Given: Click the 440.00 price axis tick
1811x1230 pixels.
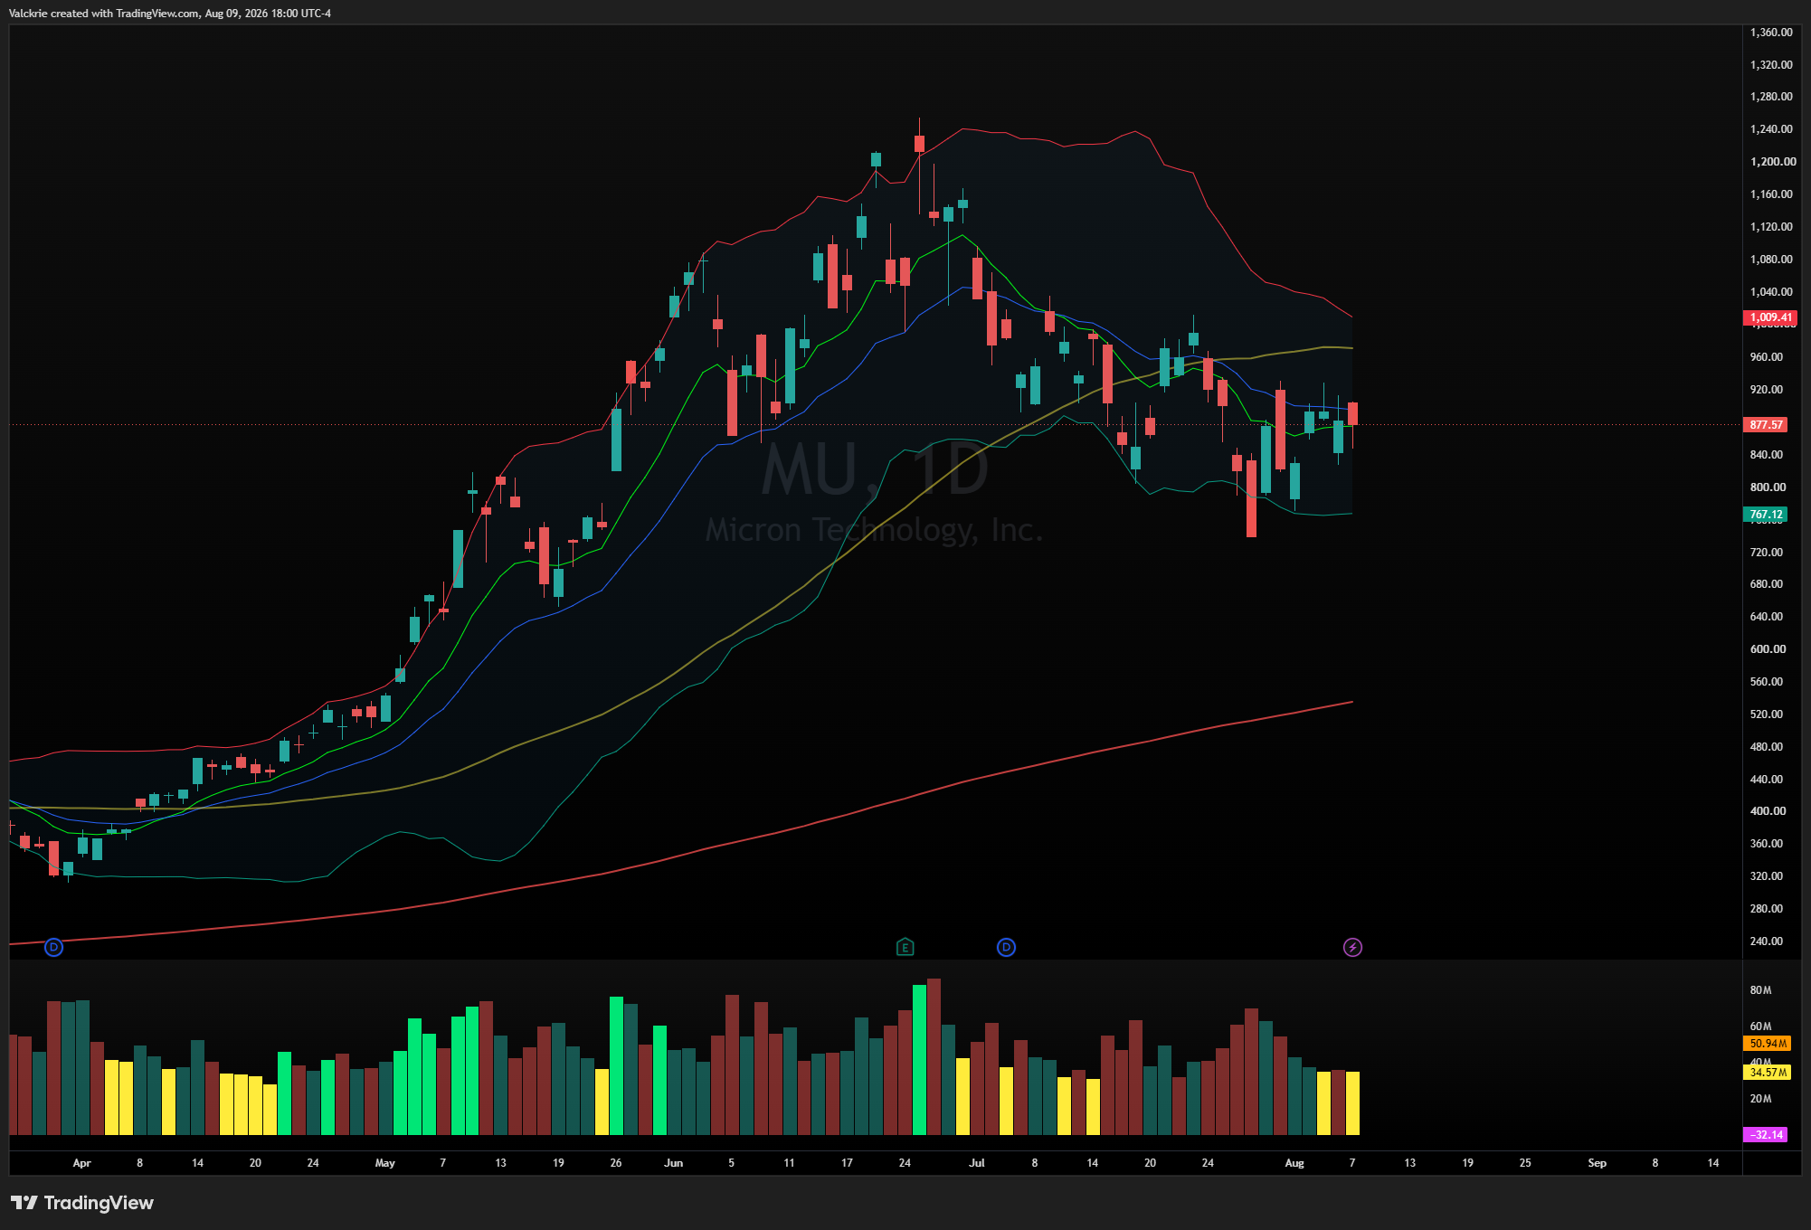Looking at the screenshot, I should coord(1767,780).
